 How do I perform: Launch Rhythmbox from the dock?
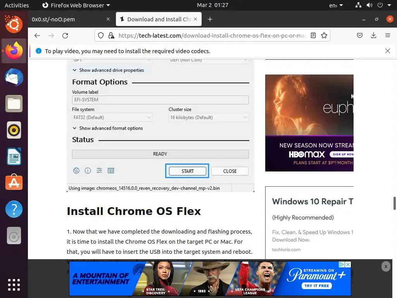(14, 130)
